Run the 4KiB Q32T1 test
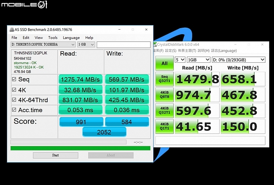The height and width of the screenshot is (185, 274). [x=164, y=111]
